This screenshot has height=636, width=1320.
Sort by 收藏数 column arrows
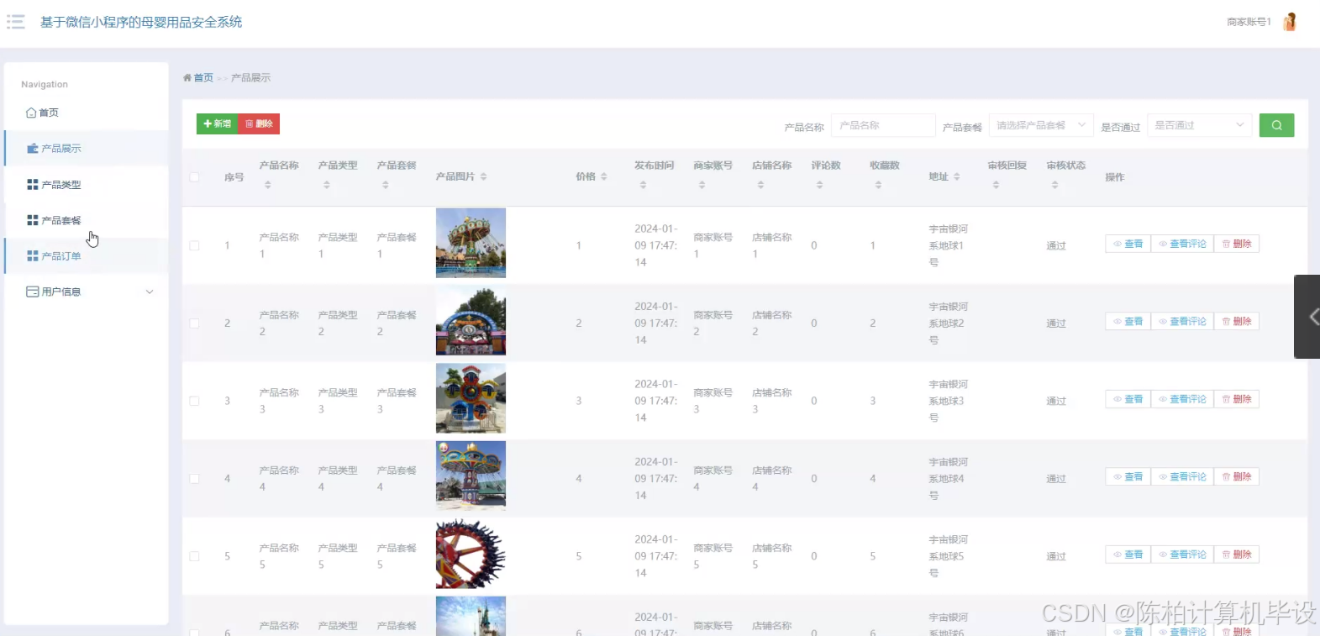click(878, 185)
